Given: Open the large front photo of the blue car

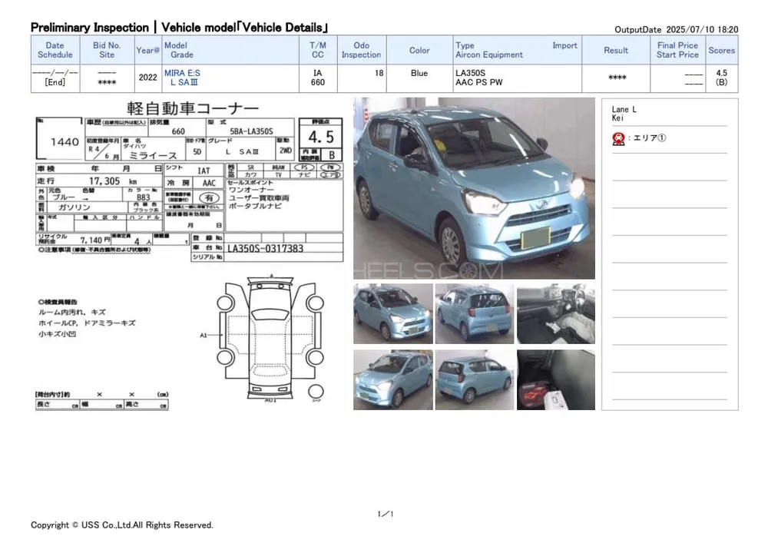Looking at the screenshot, I should coord(474,188).
